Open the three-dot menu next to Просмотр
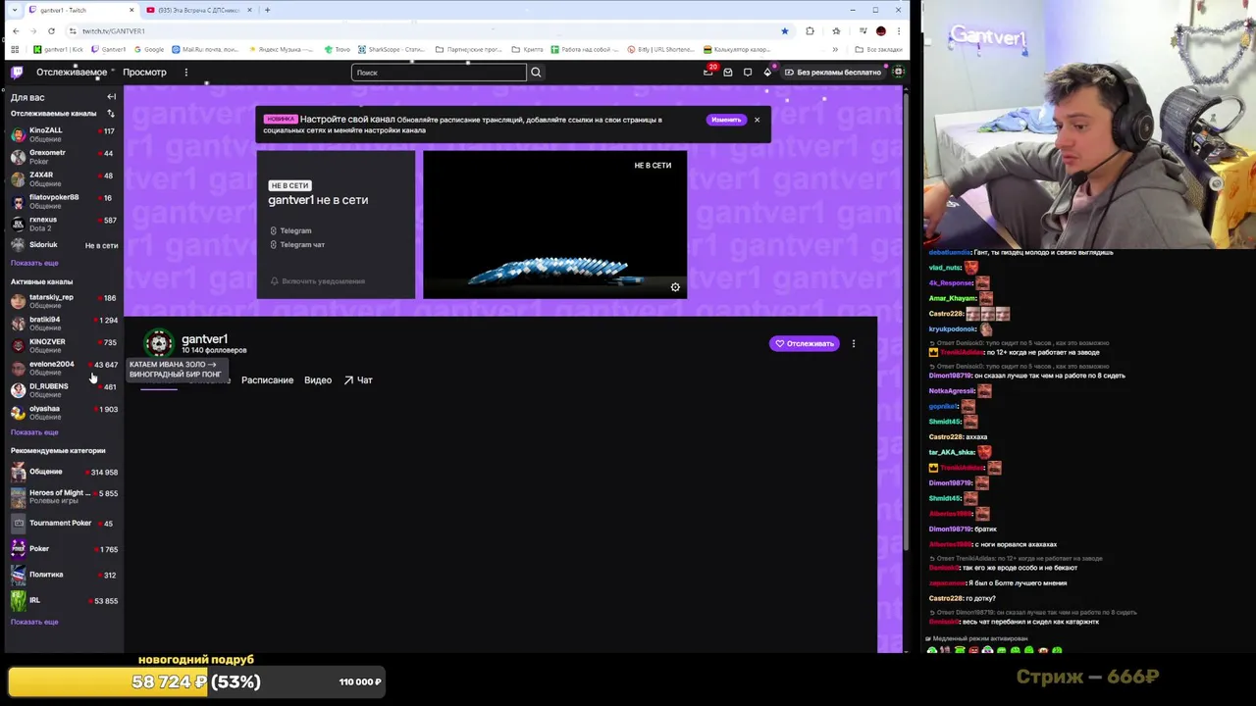The image size is (1256, 706). [x=185, y=72]
